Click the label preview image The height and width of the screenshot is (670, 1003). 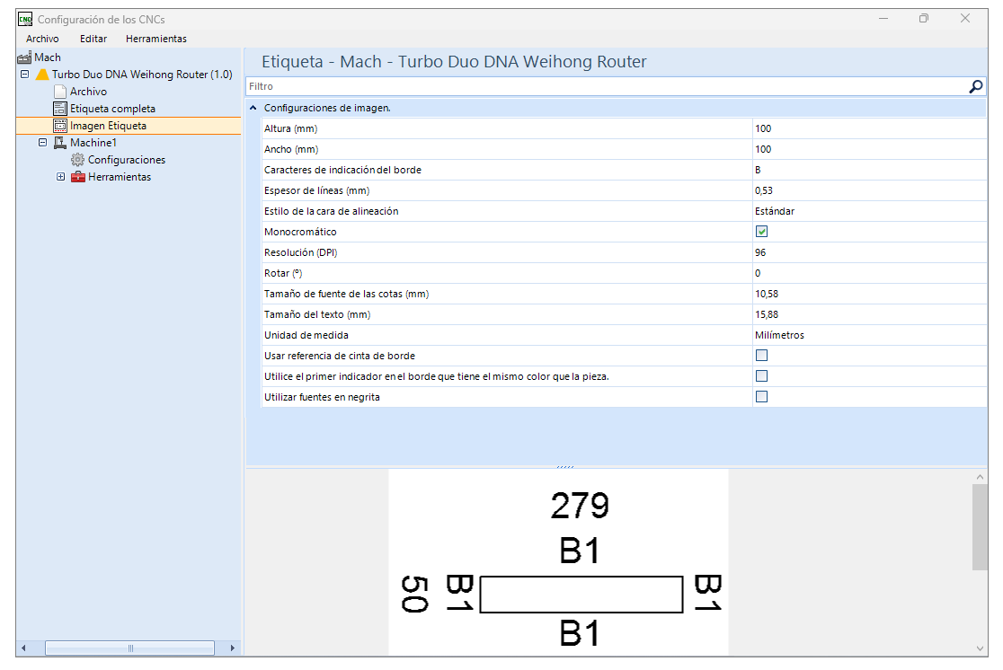pos(558,562)
